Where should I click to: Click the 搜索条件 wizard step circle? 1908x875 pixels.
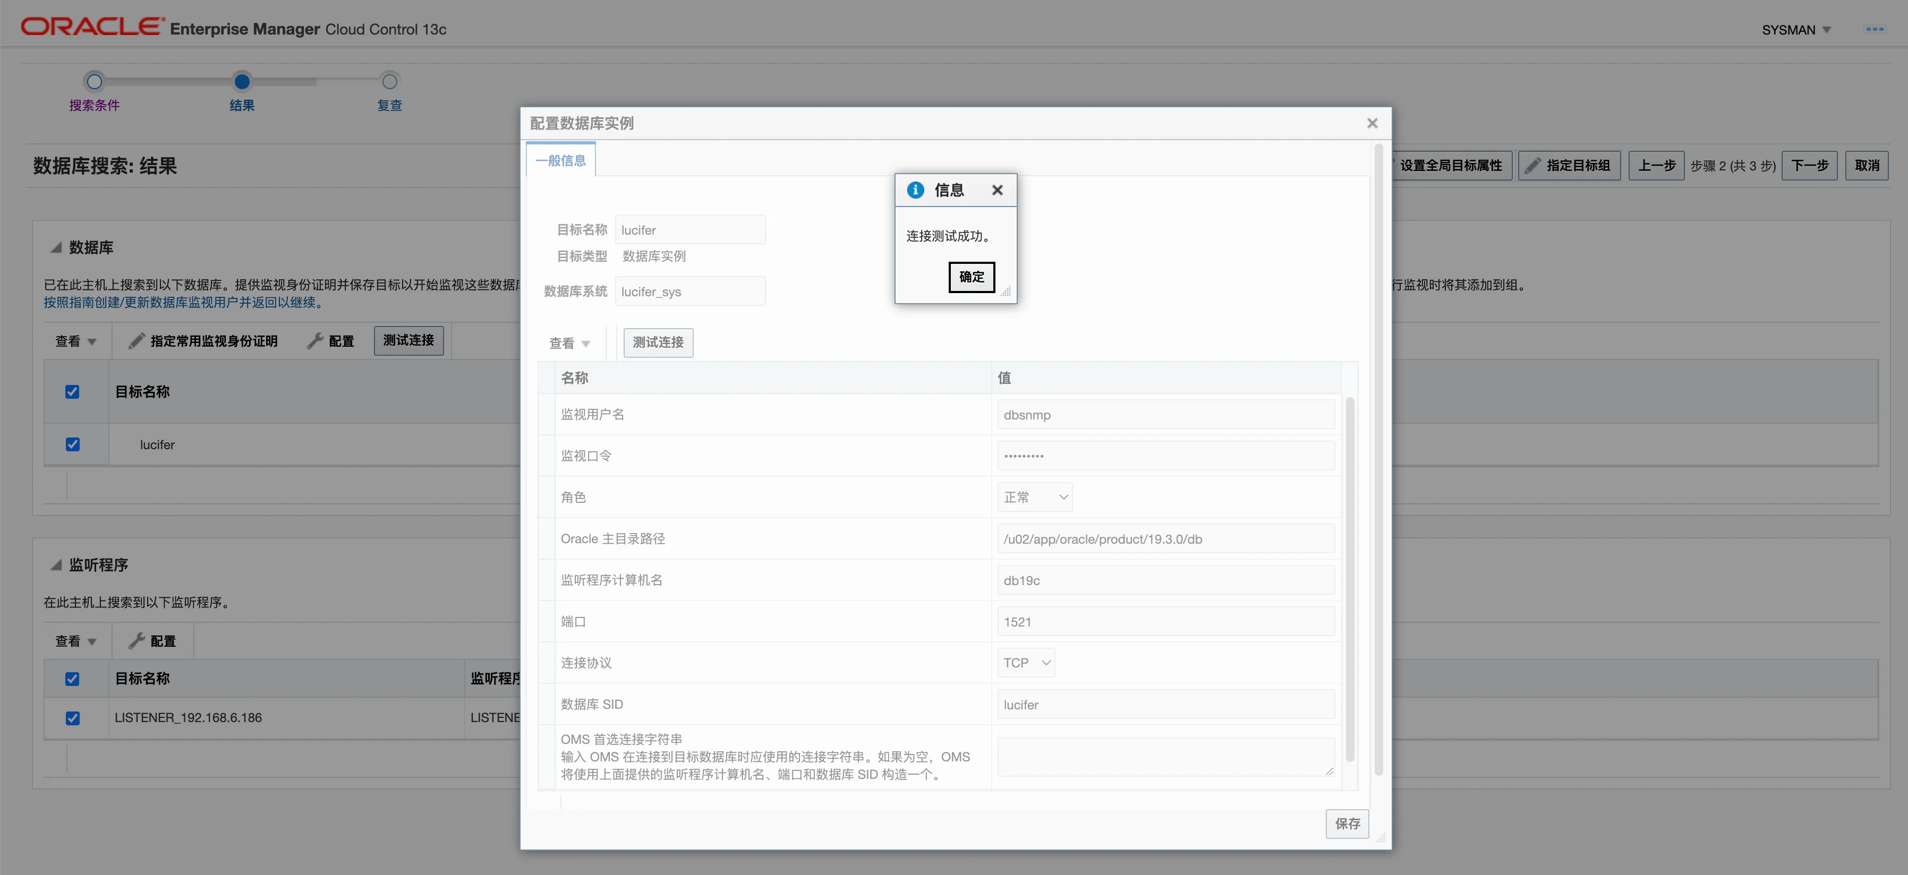[94, 81]
